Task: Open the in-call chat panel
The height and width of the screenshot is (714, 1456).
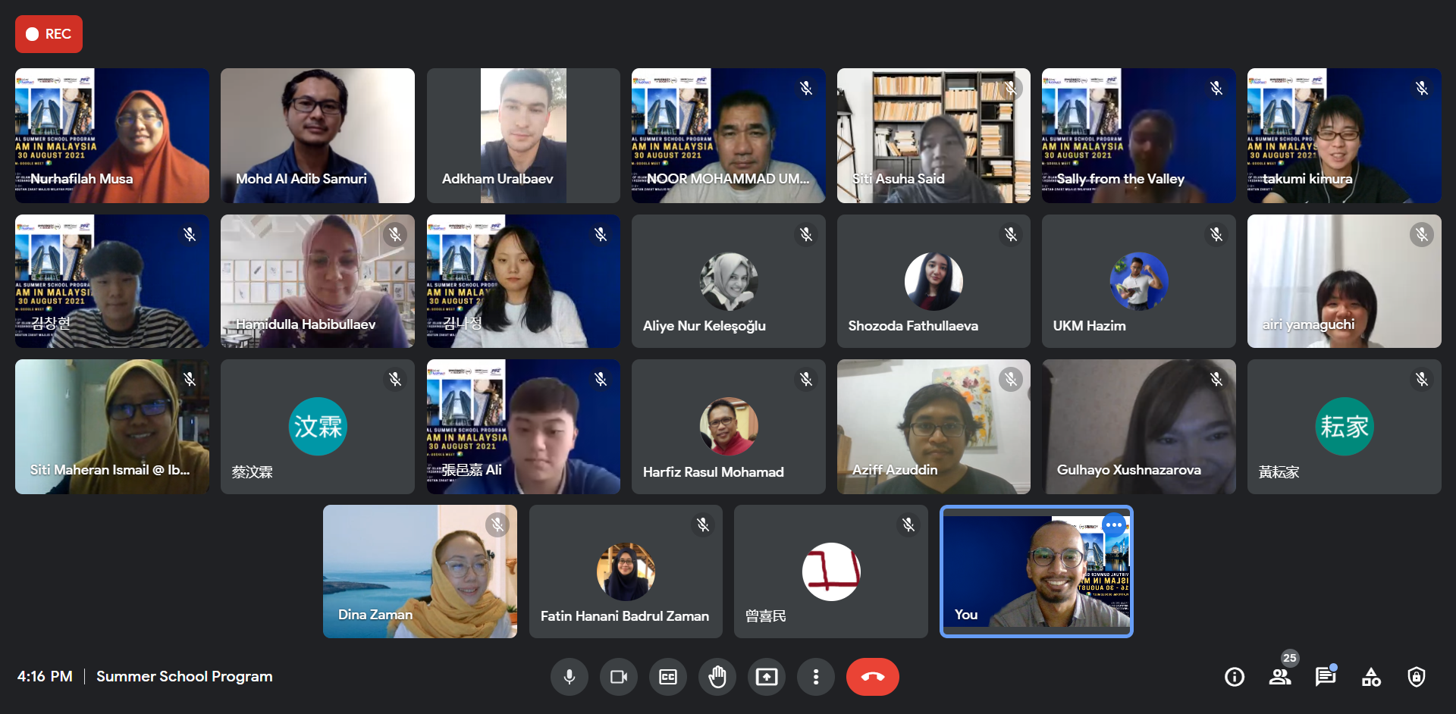Action: [1326, 677]
